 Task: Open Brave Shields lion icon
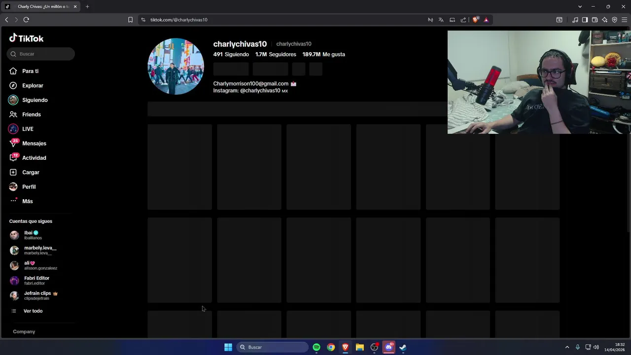pos(475,20)
